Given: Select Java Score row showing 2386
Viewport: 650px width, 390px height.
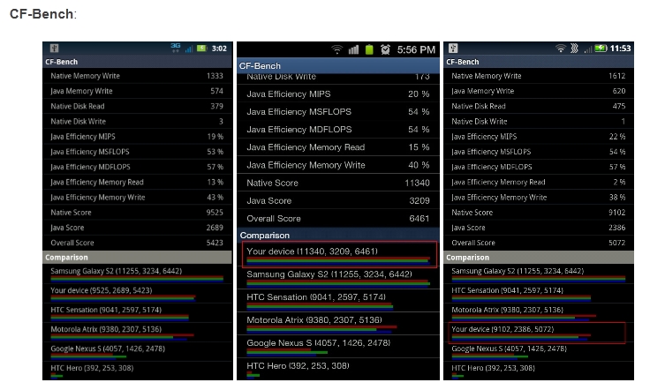Looking at the screenshot, I should click(539, 228).
